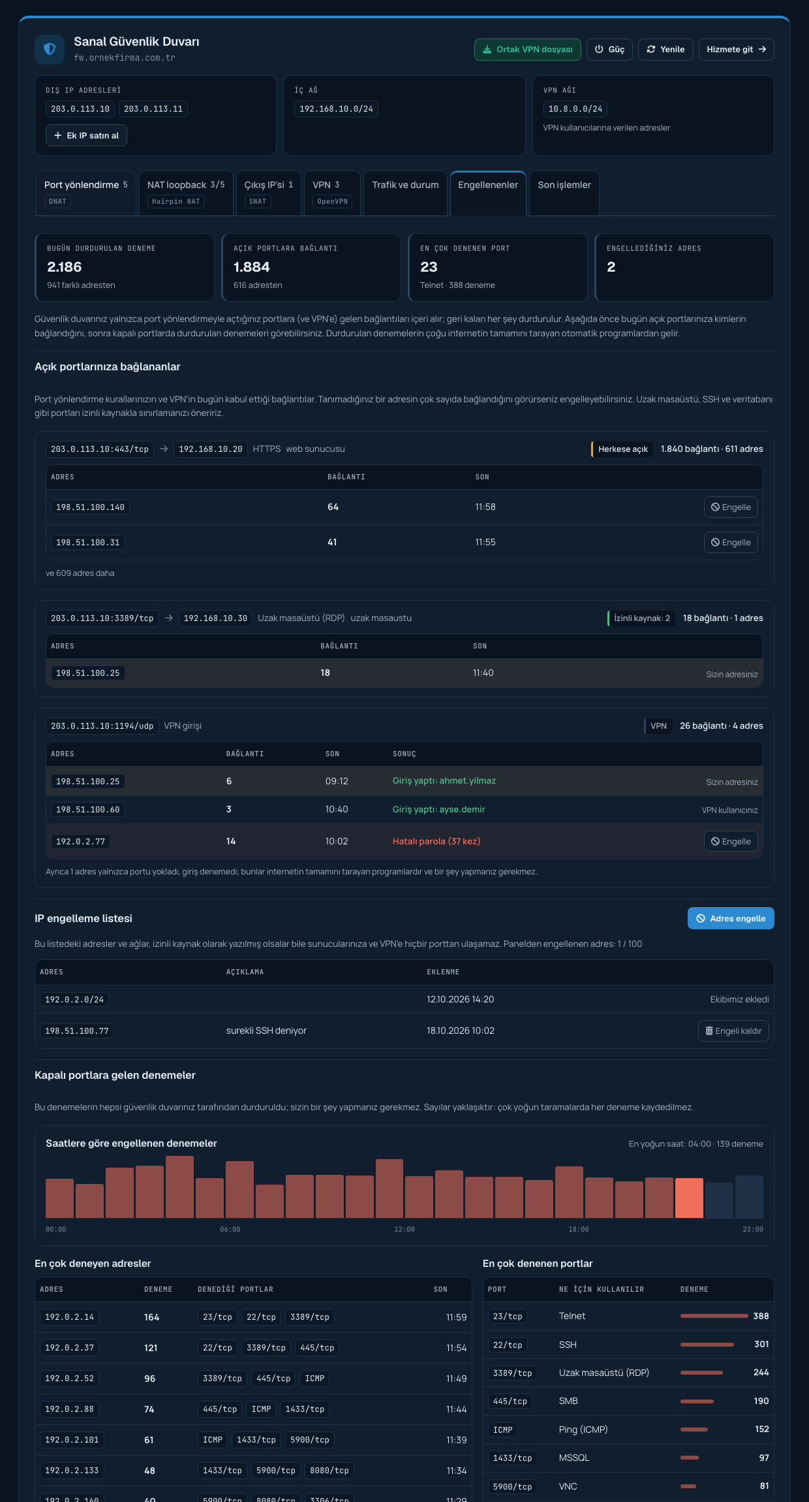Click Telnet attempts progress bar
The width and height of the screenshot is (809, 1502).
click(714, 1316)
